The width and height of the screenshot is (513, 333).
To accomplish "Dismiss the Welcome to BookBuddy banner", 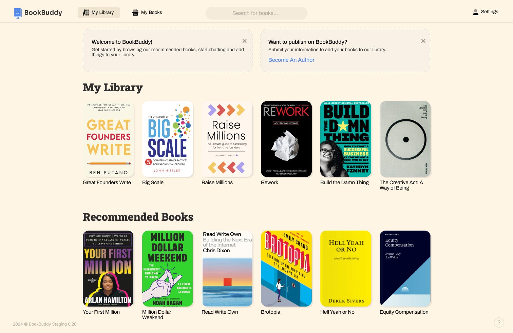I will [x=244, y=41].
